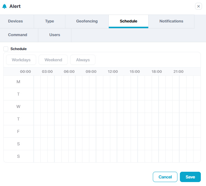The image size is (206, 186).
Task: Open the Notifications tab
Action: point(171,21)
